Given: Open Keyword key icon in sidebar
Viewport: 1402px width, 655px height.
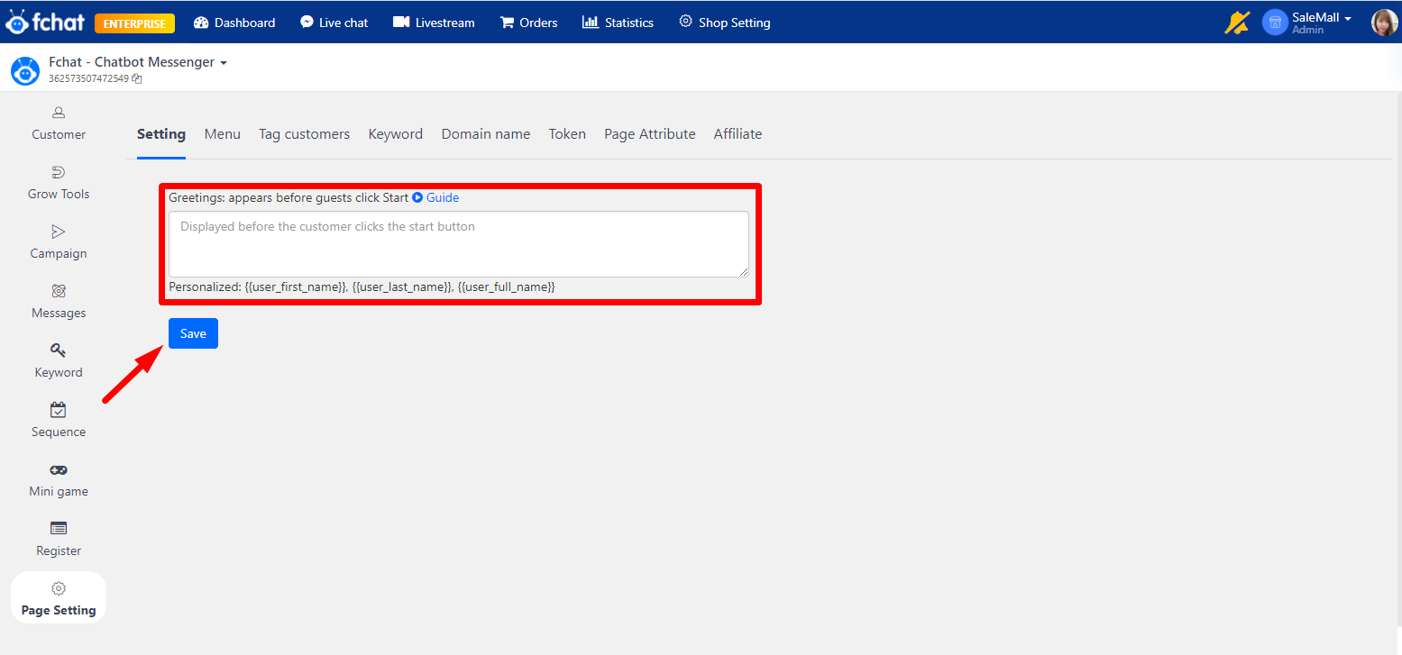Looking at the screenshot, I should click(x=59, y=350).
